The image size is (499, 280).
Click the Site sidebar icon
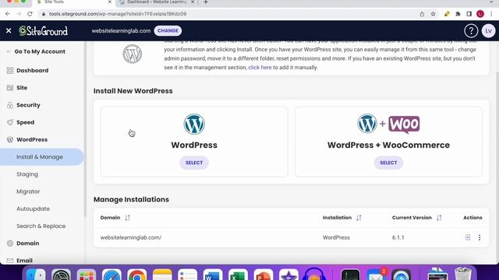click(10, 88)
